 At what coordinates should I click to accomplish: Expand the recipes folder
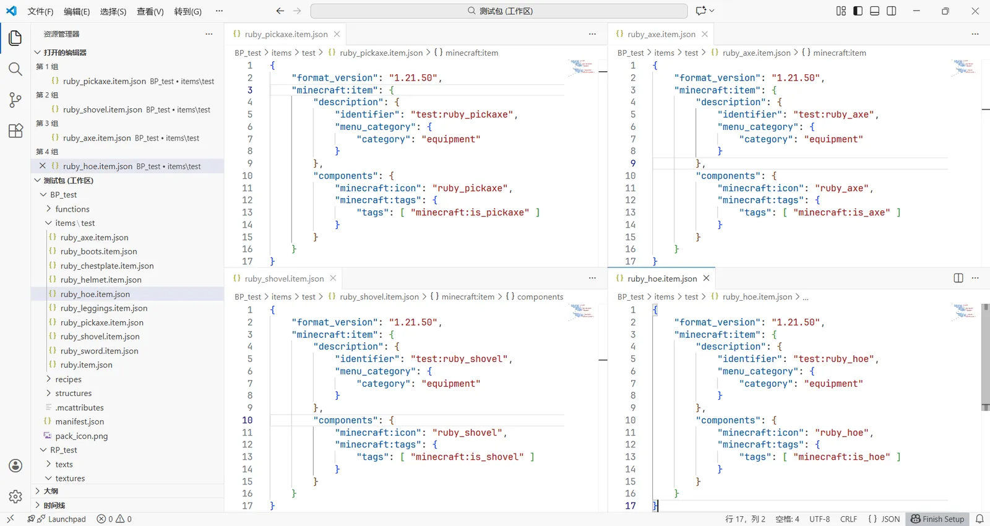point(68,379)
